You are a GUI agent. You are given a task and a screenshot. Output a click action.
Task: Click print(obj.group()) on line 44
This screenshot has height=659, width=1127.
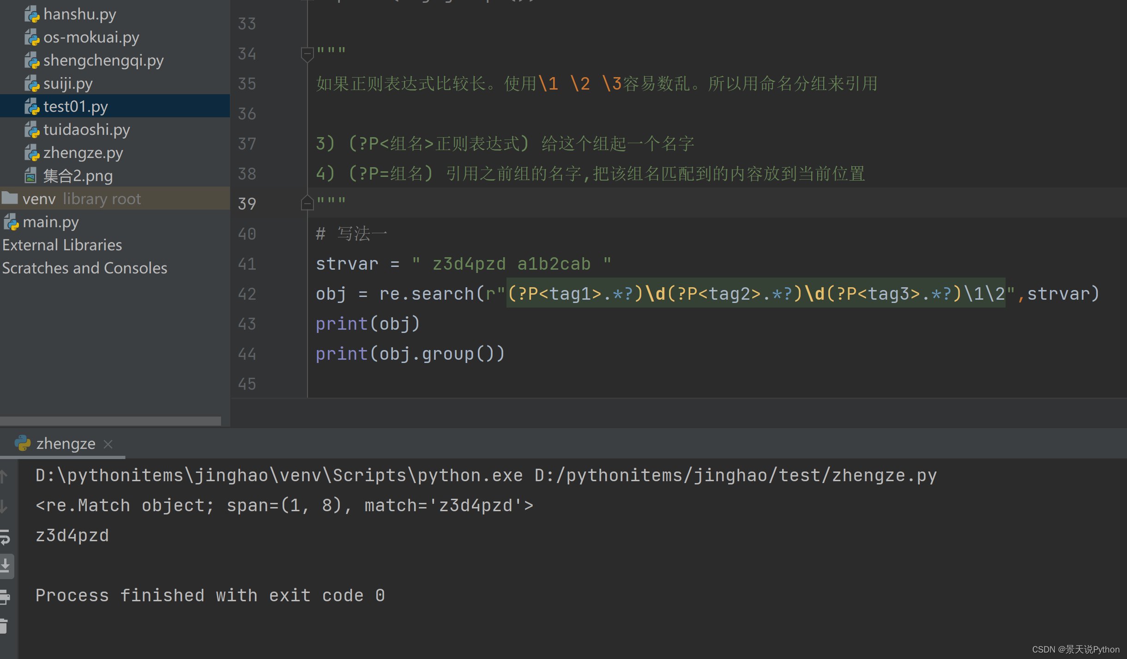[x=410, y=354]
